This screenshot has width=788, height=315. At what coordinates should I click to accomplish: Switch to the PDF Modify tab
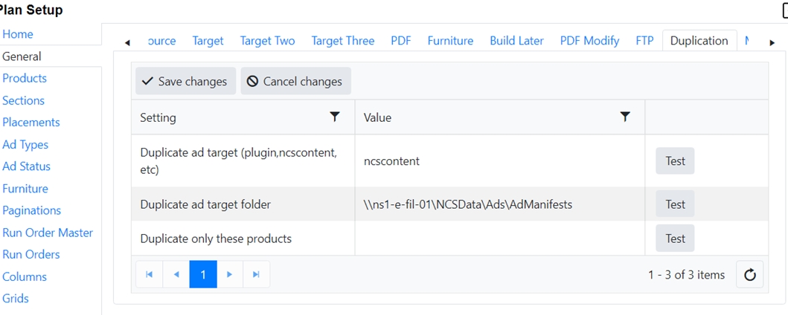tap(589, 41)
